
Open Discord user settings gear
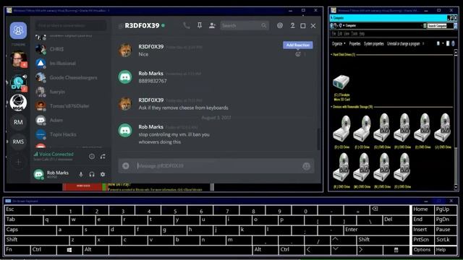pos(103,175)
